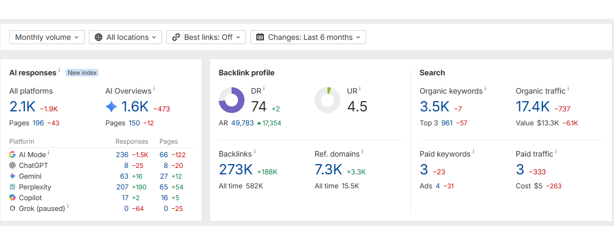Screen dimensions: 614x226
Task: Click the UR donut chart
Action: [x=327, y=100]
